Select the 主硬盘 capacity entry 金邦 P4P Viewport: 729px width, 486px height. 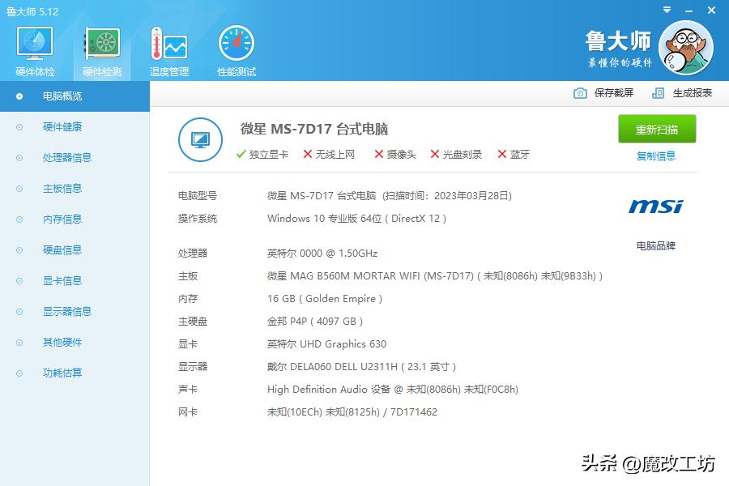tap(316, 321)
